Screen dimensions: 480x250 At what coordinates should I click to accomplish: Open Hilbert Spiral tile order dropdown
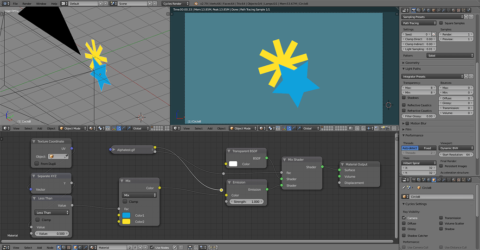419,163
